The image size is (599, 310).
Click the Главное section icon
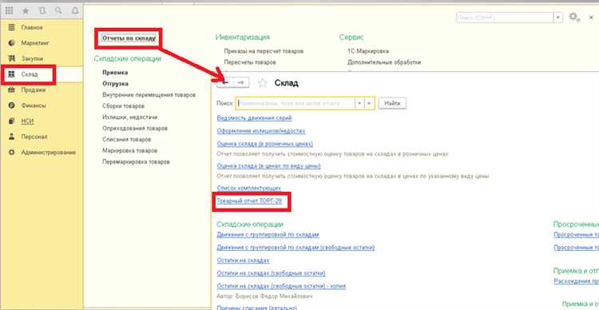pos(11,27)
